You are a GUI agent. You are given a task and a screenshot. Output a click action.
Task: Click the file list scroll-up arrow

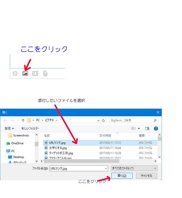(160, 135)
